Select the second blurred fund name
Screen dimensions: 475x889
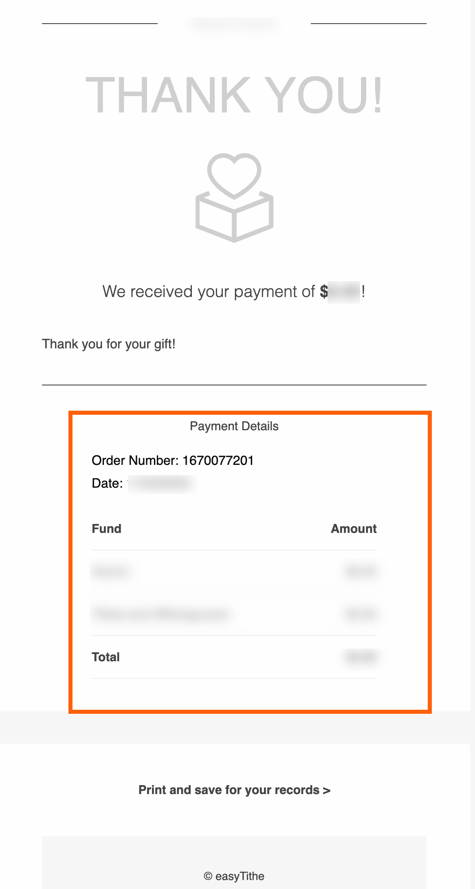click(x=160, y=614)
